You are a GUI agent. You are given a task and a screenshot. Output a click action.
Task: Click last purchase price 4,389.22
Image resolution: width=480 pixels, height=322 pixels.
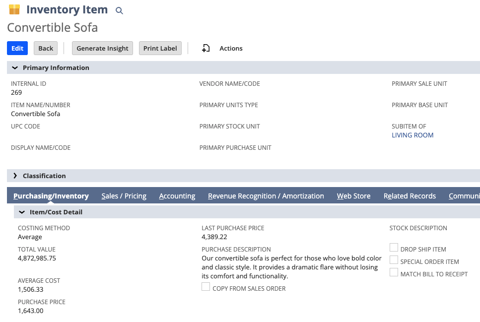pos(214,237)
